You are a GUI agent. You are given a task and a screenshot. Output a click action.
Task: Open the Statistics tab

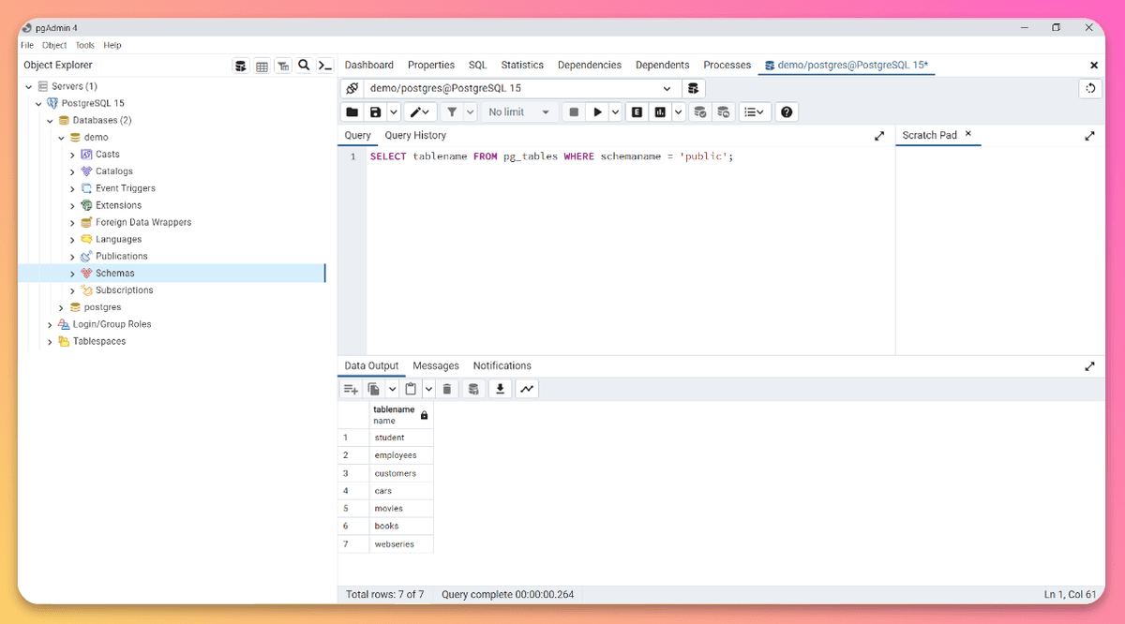(522, 66)
